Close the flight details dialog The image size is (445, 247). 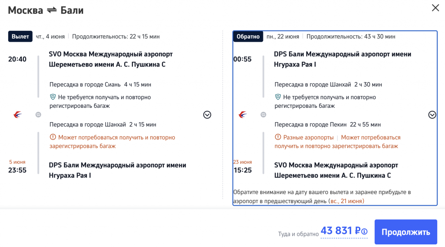pyautogui.click(x=435, y=8)
